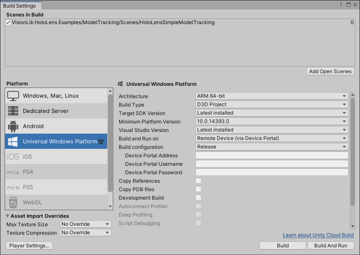The height and width of the screenshot is (255, 360).
Task: Click the platform list scroll-up arrow
Action: coord(110,91)
